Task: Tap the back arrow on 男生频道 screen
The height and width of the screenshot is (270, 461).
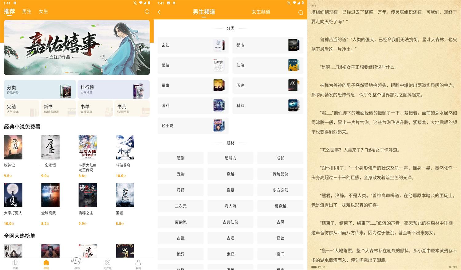Action: pos(159,13)
